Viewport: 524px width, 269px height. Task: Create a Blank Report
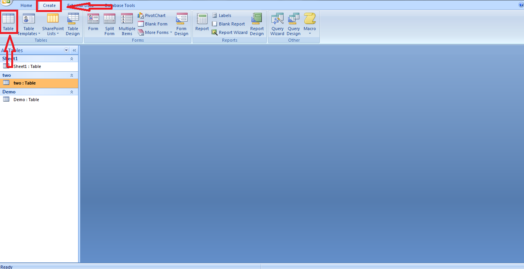coord(228,24)
